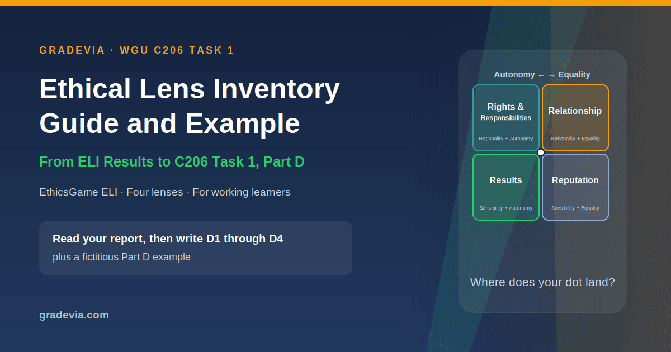This screenshot has width=671, height=352.
Task: Click 'plus a fictitious Part D example' text
Action: click(121, 257)
